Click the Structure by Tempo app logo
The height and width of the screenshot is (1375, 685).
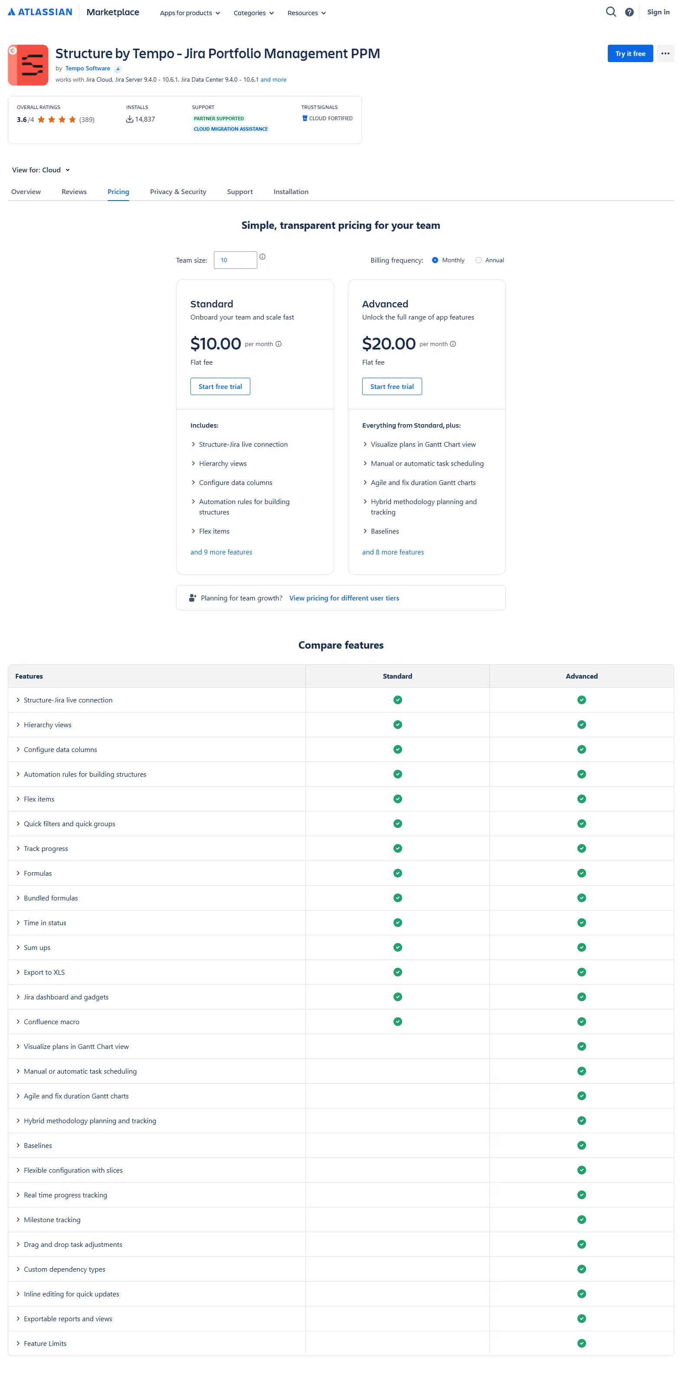point(28,65)
